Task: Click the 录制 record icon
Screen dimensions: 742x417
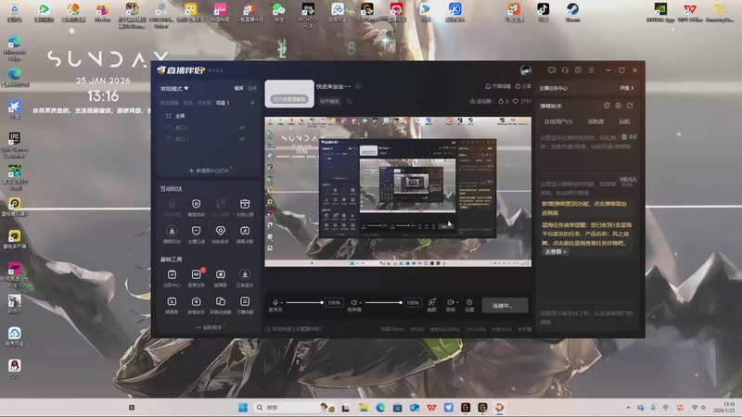Action: tap(450, 302)
